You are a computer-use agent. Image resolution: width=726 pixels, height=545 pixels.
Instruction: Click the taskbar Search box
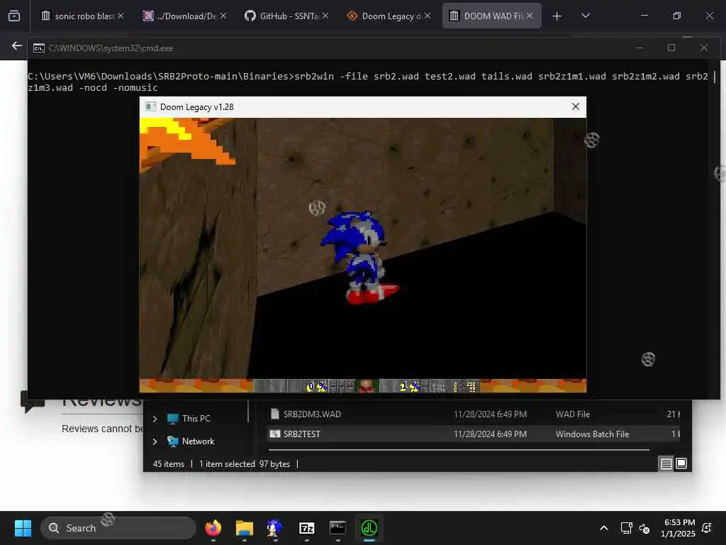click(118, 528)
